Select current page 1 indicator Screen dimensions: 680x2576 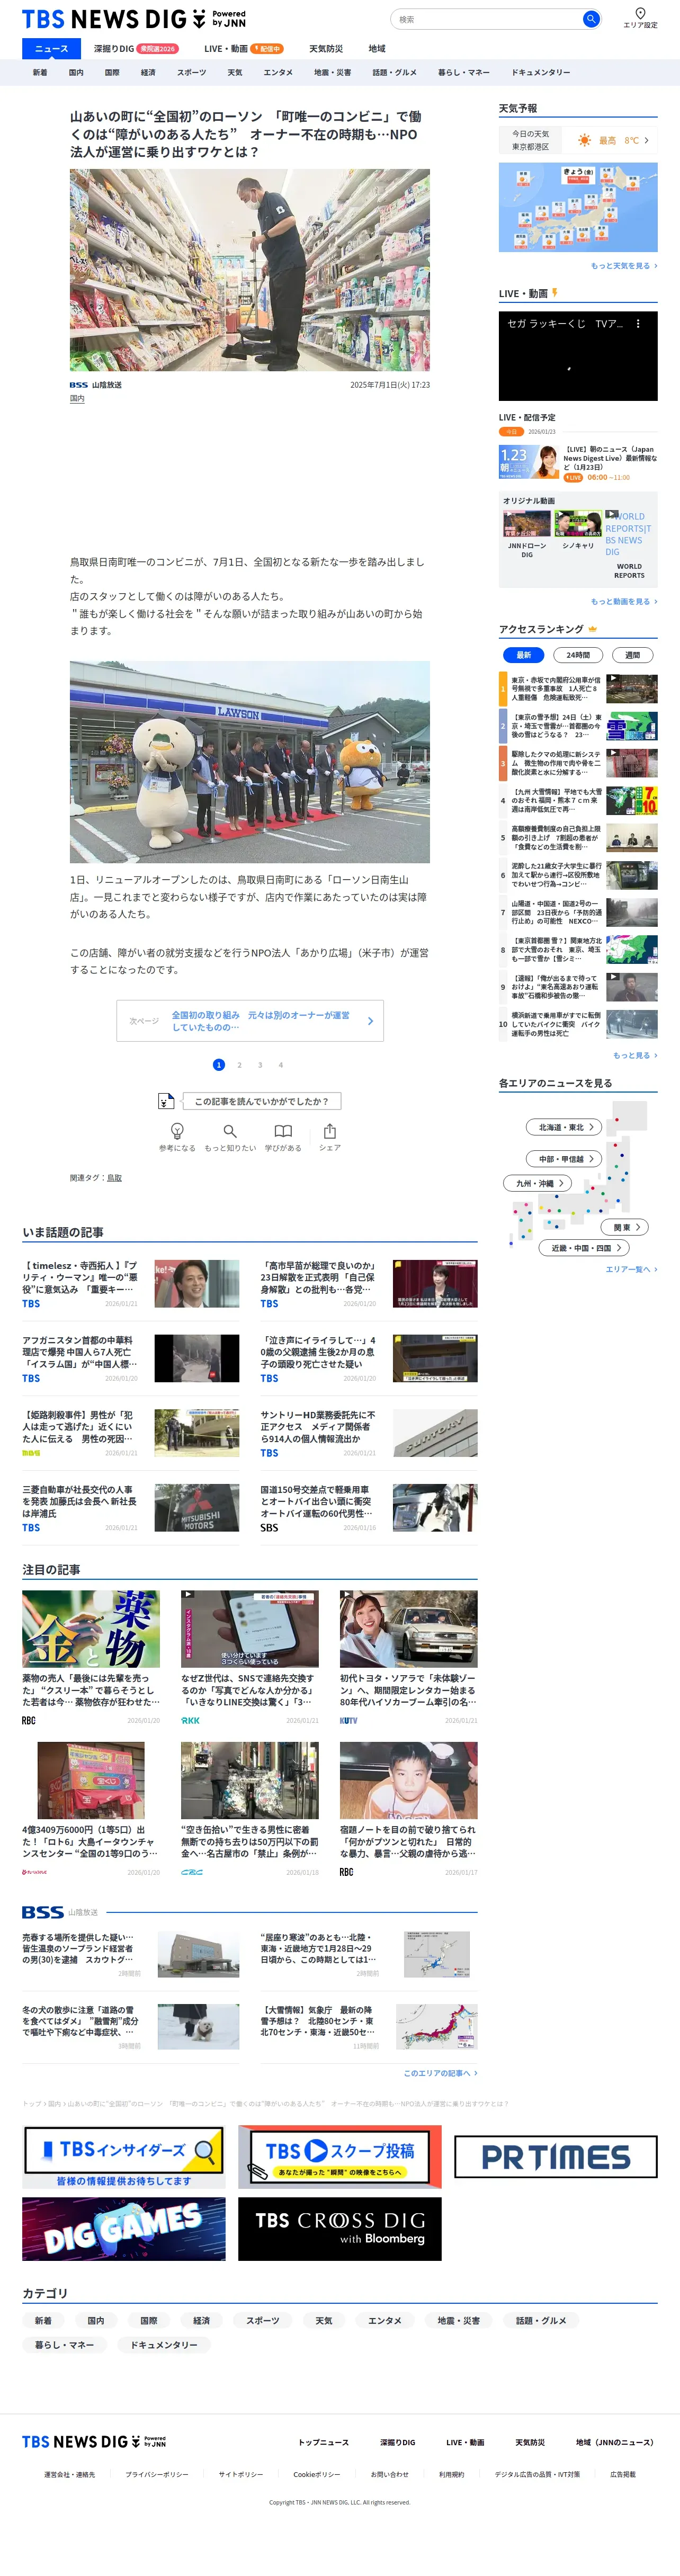pyautogui.click(x=219, y=1065)
